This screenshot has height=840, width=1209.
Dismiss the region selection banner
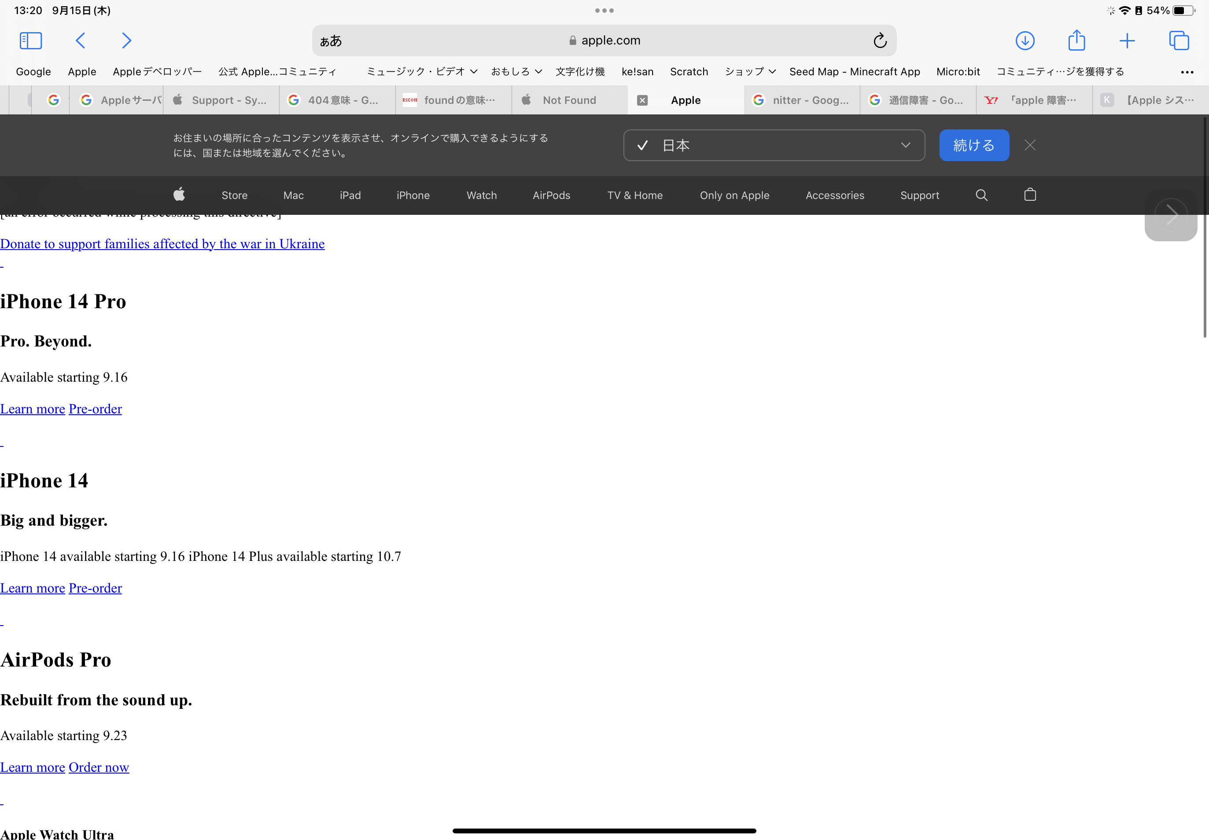point(1029,145)
